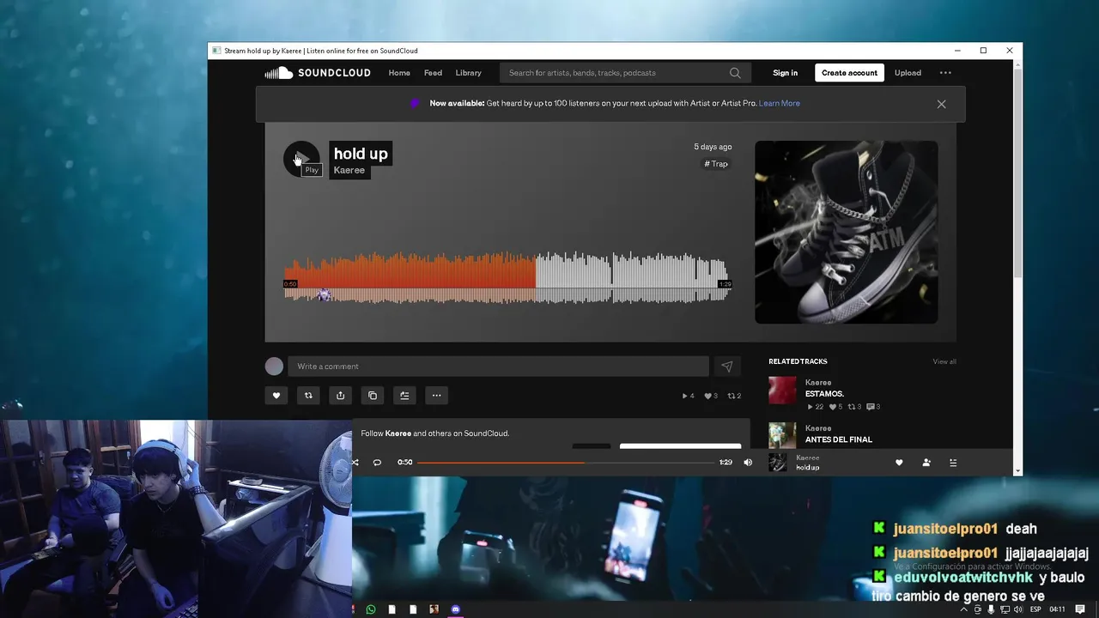Toggle shuffle in the player bar
The image size is (1099, 618).
tap(355, 463)
